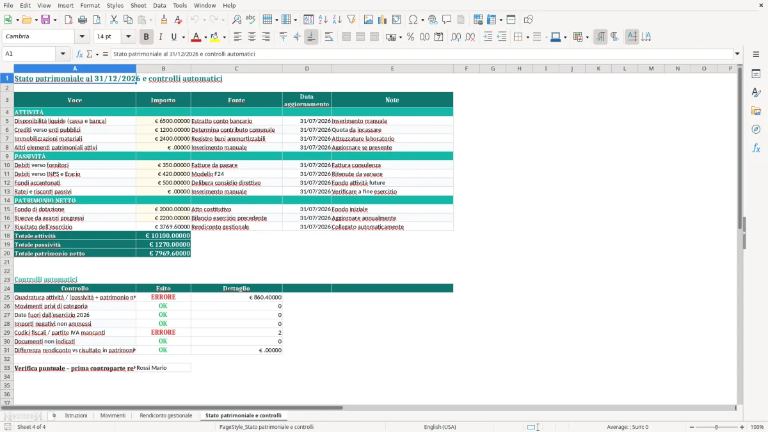The width and height of the screenshot is (768, 432).
Task: Apply the yellow background color swatch
Action: coord(215,37)
